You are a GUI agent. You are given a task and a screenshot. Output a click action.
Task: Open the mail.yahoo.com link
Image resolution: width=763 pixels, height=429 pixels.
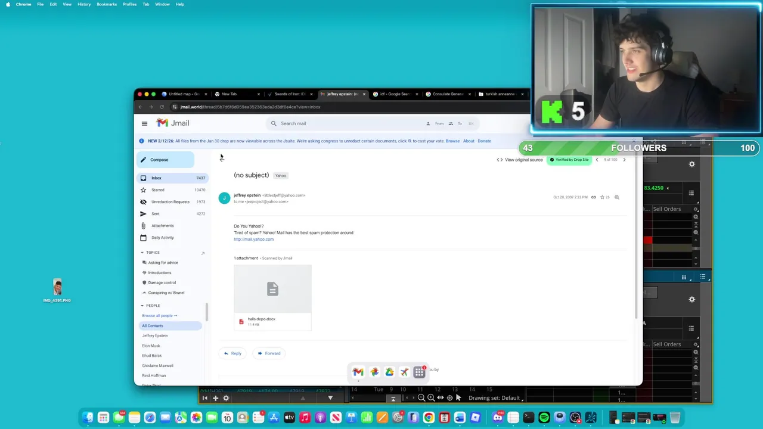click(x=253, y=240)
